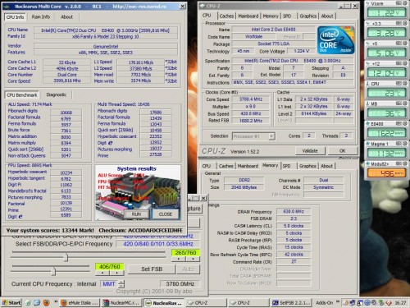
Task: Switch to the Ram Info tab in Nuclearus
Action: (41, 17)
